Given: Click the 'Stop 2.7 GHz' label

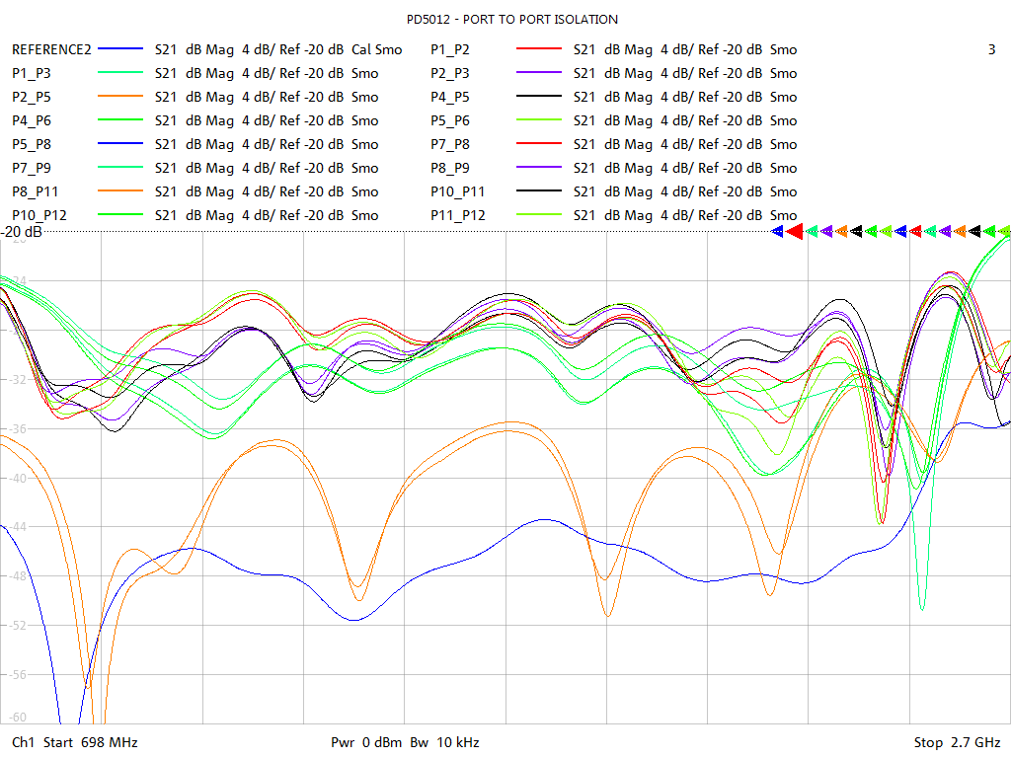Looking at the screenshot, I should point(957,742).
